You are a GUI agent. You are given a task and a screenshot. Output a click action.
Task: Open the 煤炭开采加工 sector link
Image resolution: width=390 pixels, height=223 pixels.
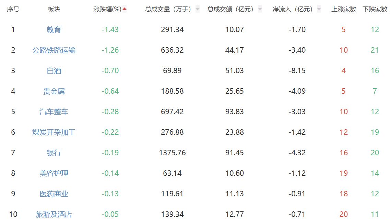pos(54,132)
